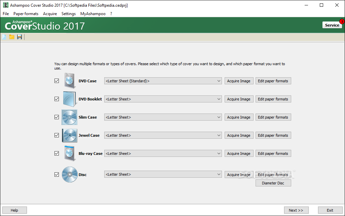Click Acquire Image for Slim Case
Screen dimensions: 345x216
[x=239, y=117]
